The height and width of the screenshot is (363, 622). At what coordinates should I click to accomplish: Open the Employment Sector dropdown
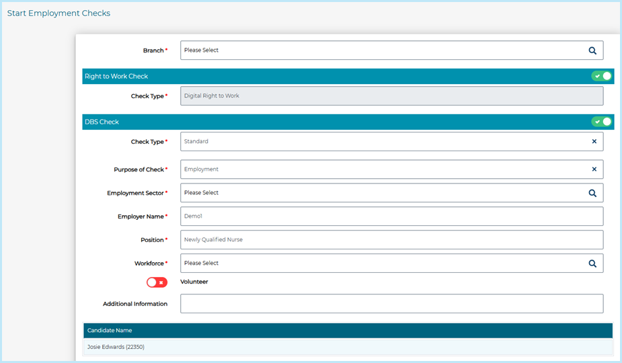click(x=391, y=193)
